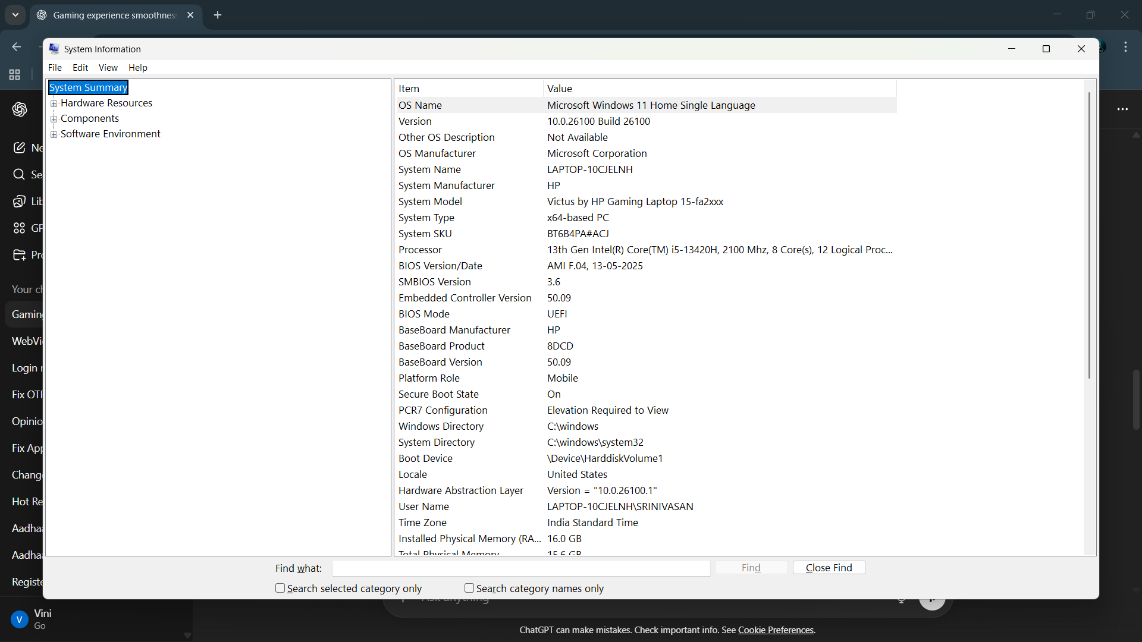Enable Search selected category only checkbox
The width and height of the screenshot is (1142, 642).
(x=280, y=588)
